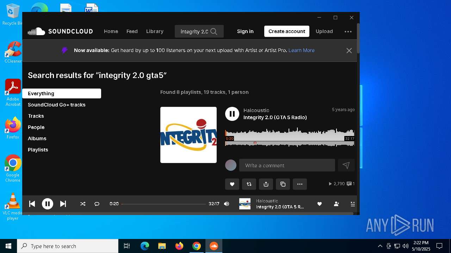Like the track with heart button
Screen dimensions: 451x253
(x=232, y=184)
